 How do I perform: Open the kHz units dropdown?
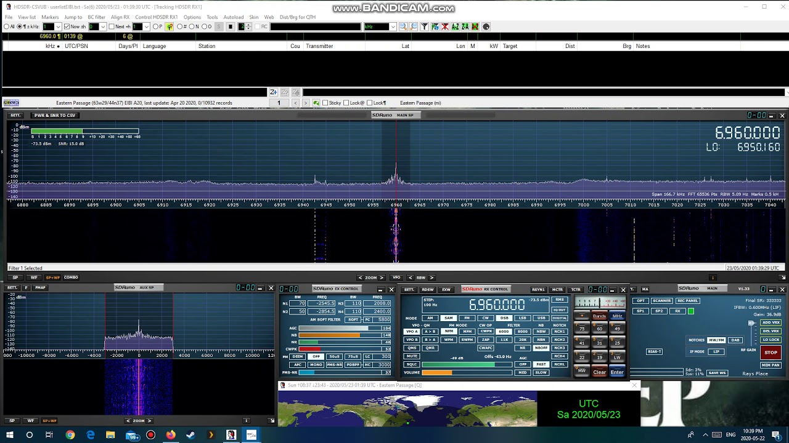click(393, 26)
